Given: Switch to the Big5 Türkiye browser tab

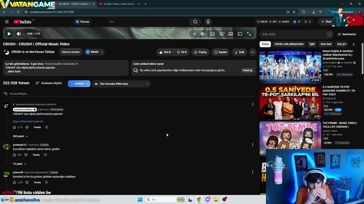Looking at the screenshot, I should (119, 4).
